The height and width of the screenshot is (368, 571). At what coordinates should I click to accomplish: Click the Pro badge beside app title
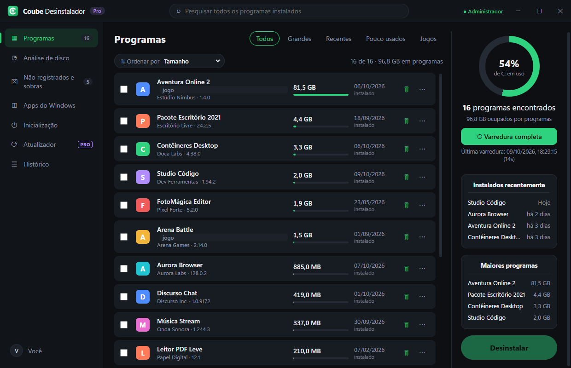pyautogui.click(x=97, y=11)
